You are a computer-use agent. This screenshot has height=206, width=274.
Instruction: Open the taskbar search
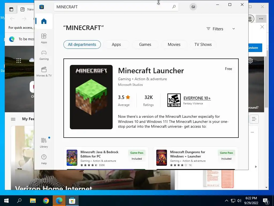point(19,201)
